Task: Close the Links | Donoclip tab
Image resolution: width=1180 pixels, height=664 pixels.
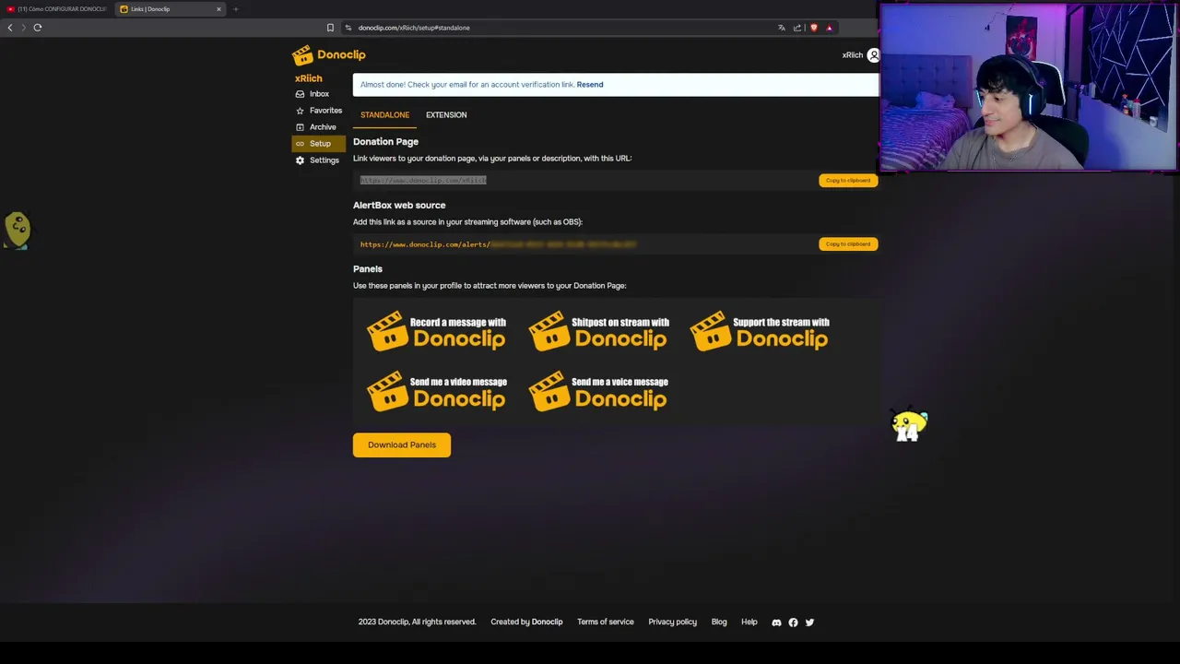Action: [218, 9]
